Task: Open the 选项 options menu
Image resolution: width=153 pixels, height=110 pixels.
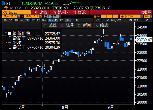Action: coord(59,12)
